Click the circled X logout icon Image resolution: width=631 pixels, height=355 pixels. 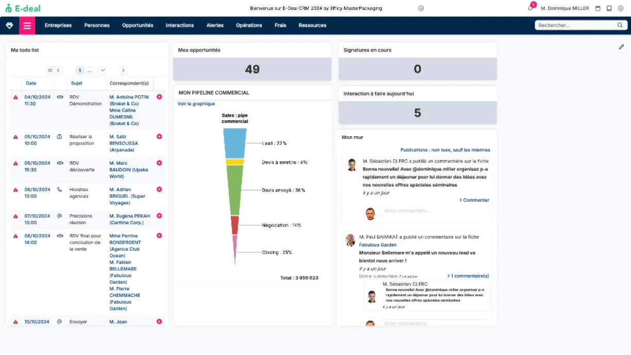[620, 8]
